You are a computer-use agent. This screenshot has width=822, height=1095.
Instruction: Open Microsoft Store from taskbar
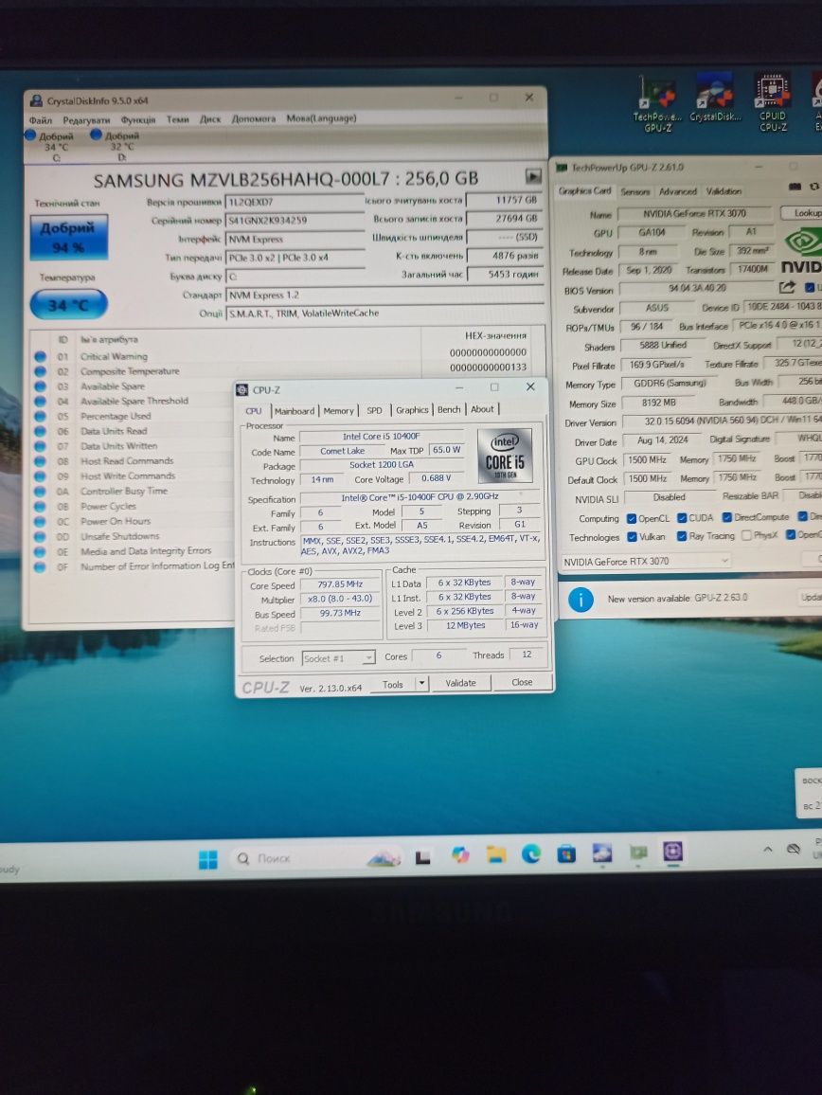click(x=566, y=853)
